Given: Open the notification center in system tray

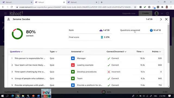Looking at the screenshot, I should coord(169,96).
